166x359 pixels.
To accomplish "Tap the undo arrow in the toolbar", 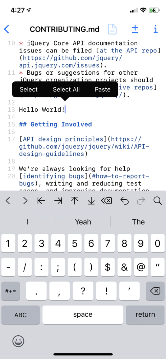I will [124, 201].
